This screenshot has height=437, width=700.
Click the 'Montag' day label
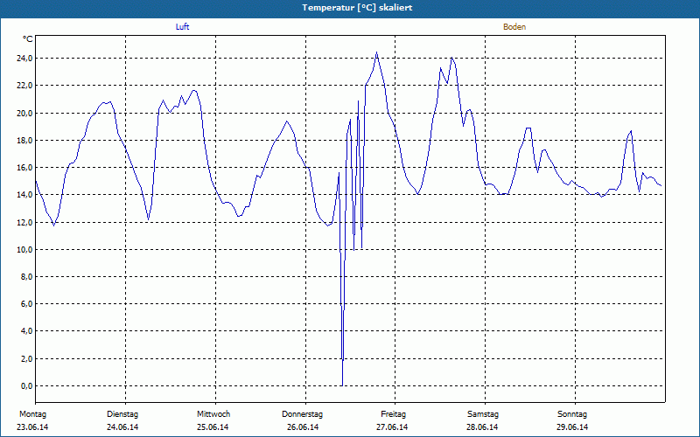point(32,414)
